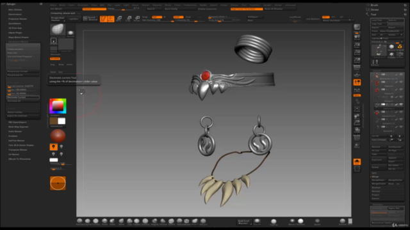Pick a hue in color picker square
Image resolution: width=410 pixels, height=230 pixels.
[58, 106]
